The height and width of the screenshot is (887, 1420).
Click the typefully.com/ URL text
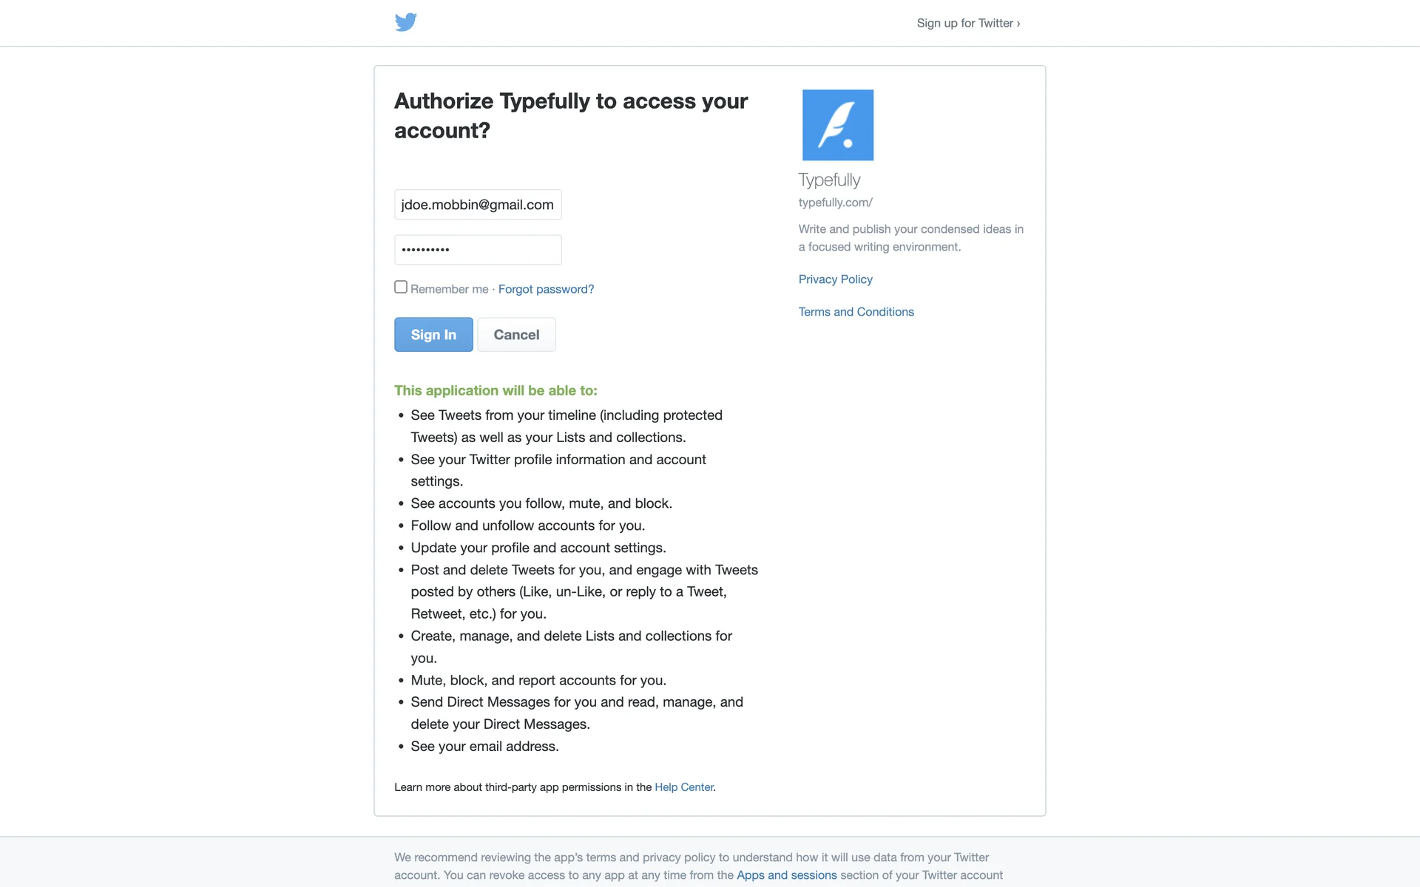(835, 203)
